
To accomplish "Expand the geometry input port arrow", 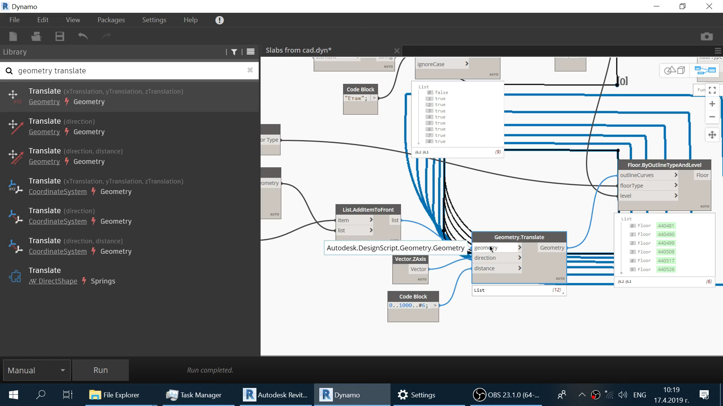I will 520,247.
